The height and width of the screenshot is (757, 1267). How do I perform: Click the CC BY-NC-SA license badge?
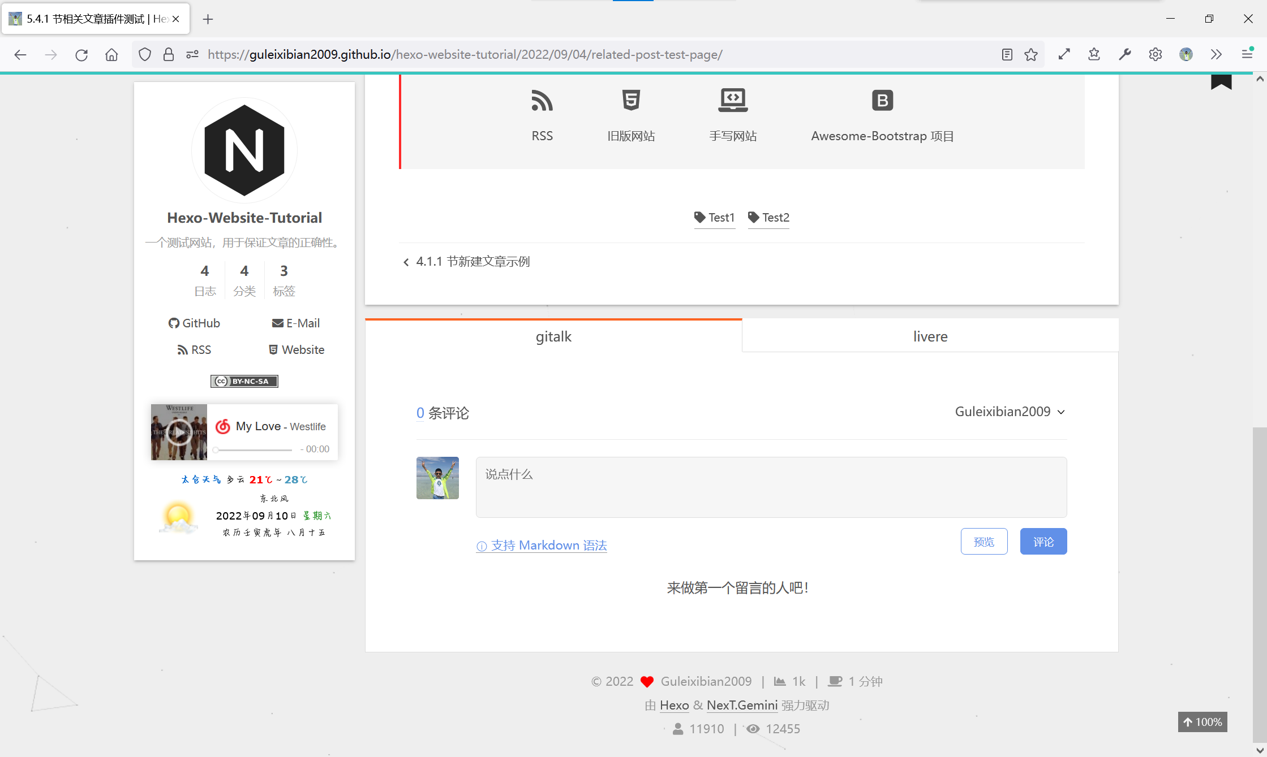(x=244, y=381)
